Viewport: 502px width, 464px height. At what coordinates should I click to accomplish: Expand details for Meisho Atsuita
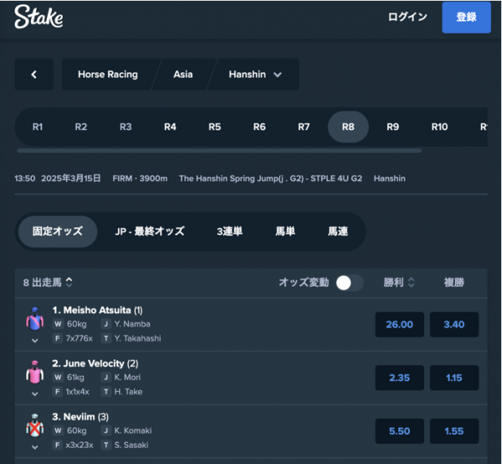pyautogui.click(x=35, y=341)
